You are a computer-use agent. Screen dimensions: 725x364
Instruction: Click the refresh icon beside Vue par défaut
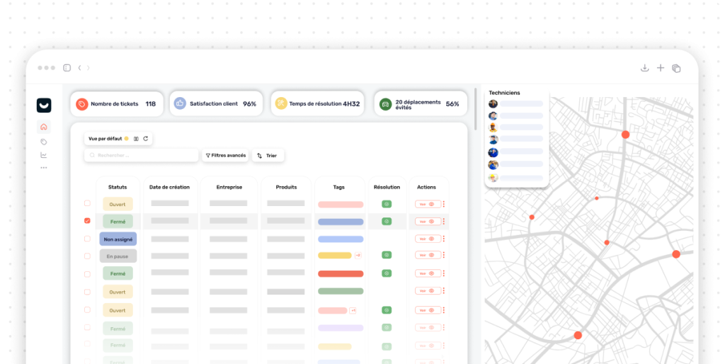[x=146, y=139]
